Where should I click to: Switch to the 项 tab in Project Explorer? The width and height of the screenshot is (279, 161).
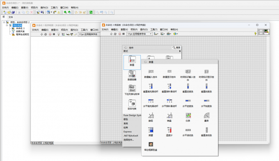pyautogui.click(x=4, y=17)
